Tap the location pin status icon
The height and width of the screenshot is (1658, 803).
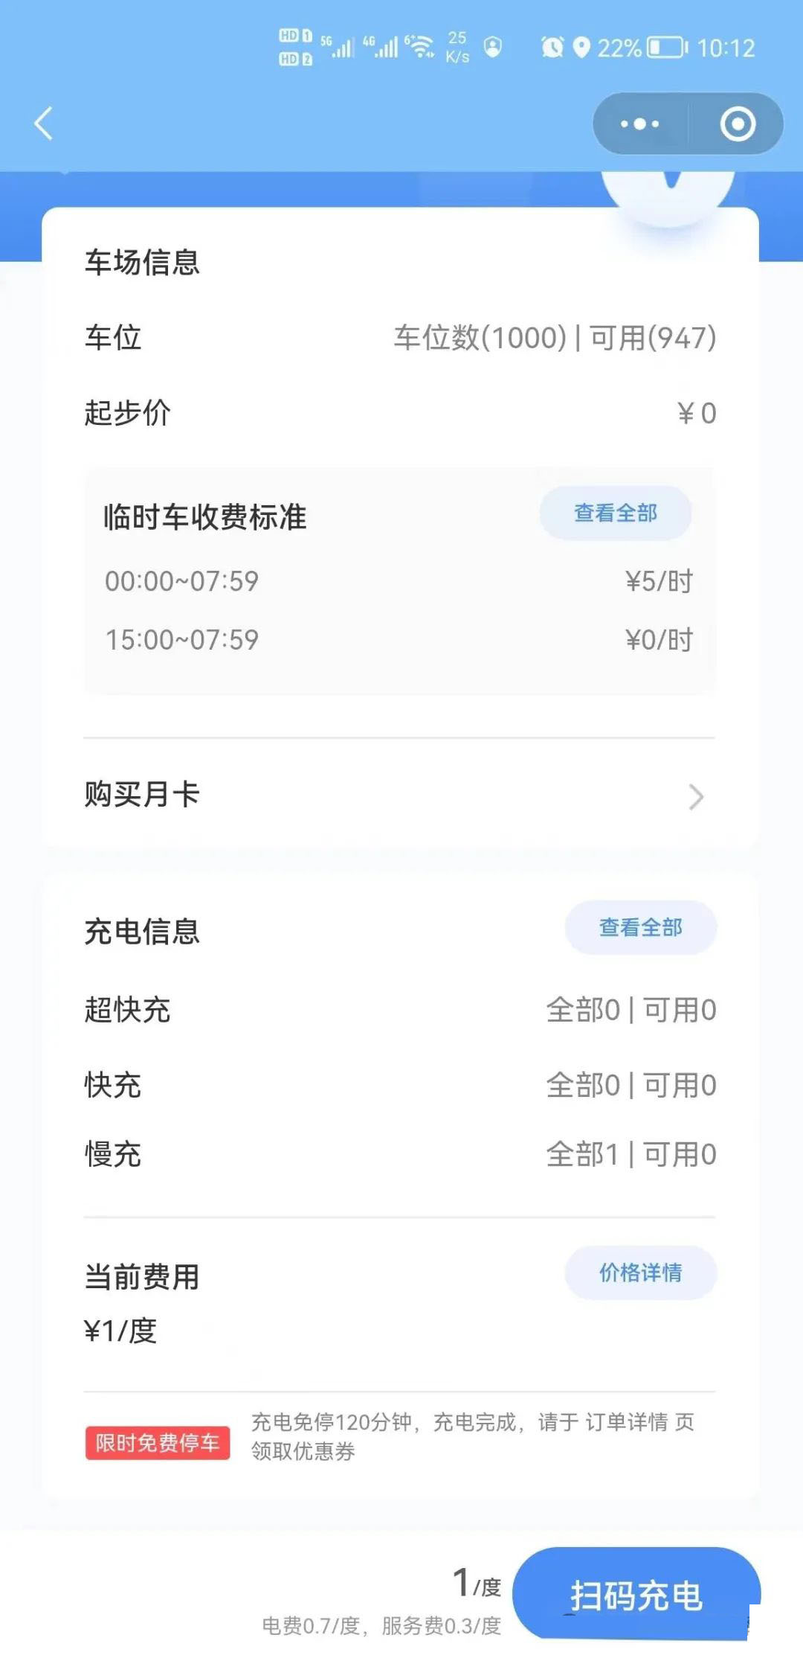coord(581,48)
